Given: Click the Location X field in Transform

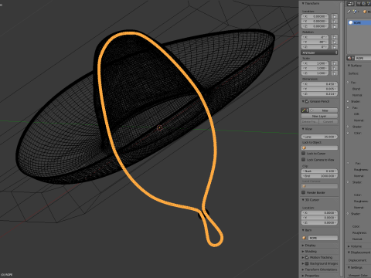Looking at the screenshot, I should (x=315, y=16).
